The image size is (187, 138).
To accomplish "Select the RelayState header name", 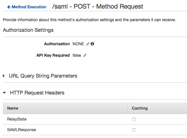I will click(17, 119).
